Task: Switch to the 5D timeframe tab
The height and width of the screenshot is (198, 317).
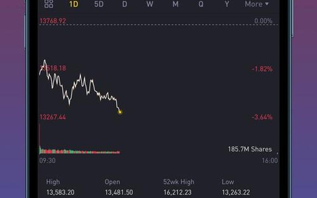Action: coord(99,4)
